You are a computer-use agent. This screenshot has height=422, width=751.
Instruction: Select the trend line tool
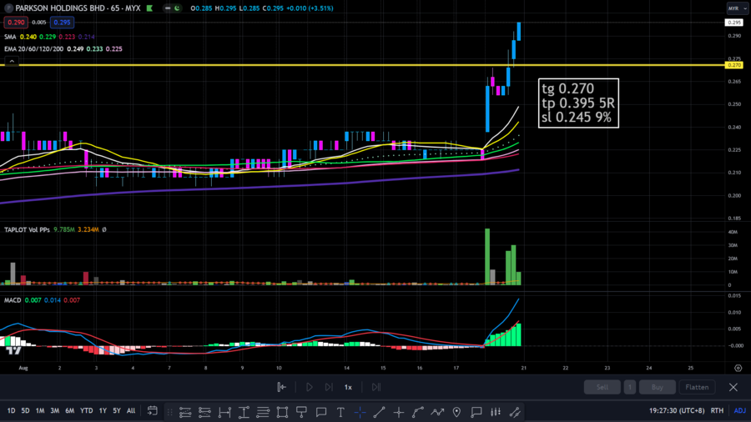[x=380, y=412]
